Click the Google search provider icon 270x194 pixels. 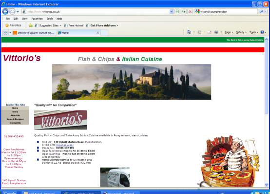tap(197, 11)
